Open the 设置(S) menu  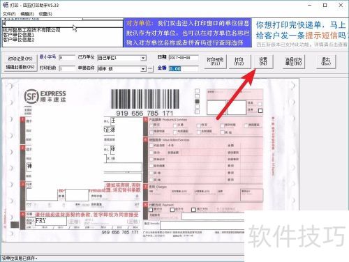point(45,14)
